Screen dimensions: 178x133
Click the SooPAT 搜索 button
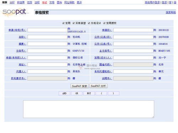(79, 86)
